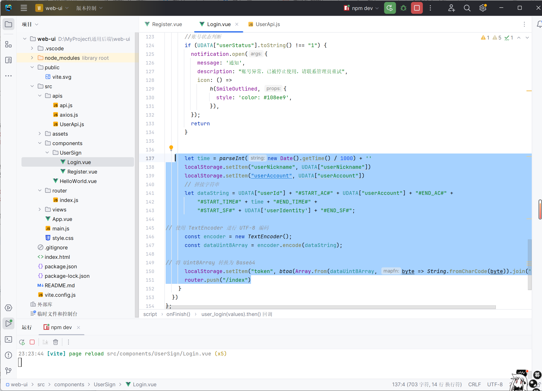Image resolution: width=542 pixels, height=391 pixels.
Task: Open the Structure tool window icon
Action: point(8,44)
